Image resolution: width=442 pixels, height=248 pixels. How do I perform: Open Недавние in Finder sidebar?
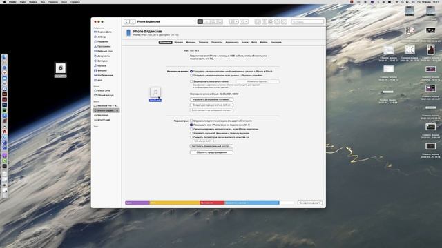point(103,41)
